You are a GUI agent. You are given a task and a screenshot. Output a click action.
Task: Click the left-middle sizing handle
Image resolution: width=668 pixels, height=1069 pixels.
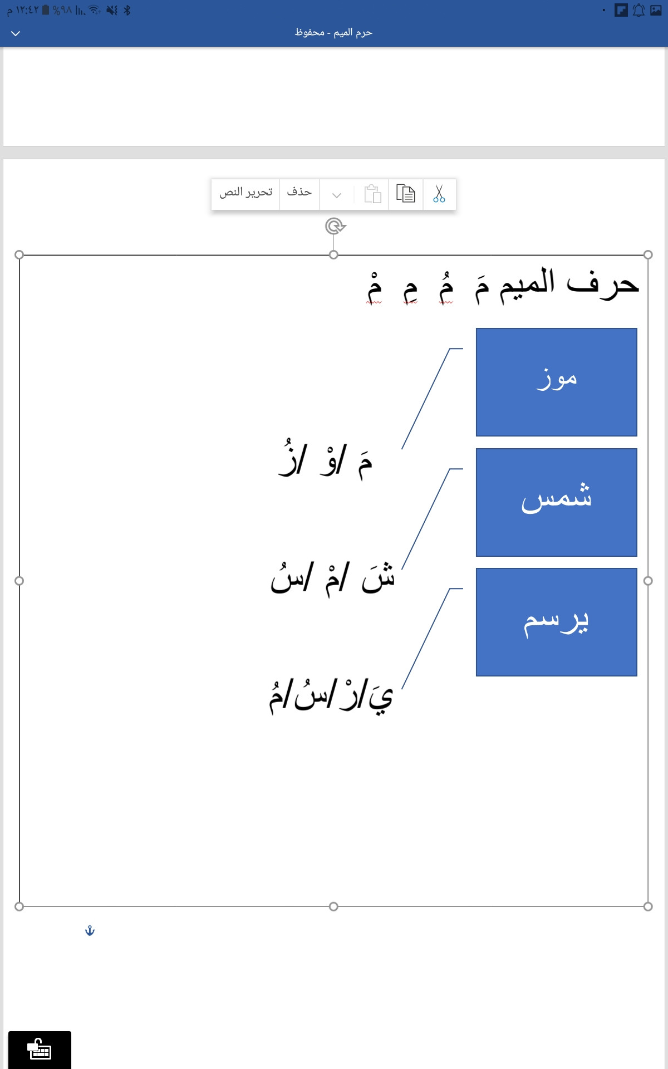19,581
